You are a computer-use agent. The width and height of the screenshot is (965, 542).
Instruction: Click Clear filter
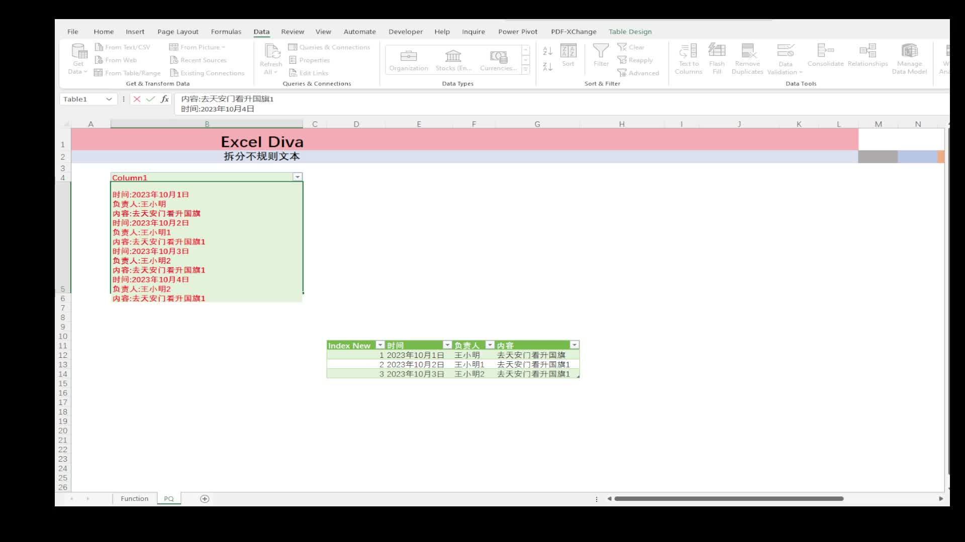pyautogui.click(x=631, y=47)
